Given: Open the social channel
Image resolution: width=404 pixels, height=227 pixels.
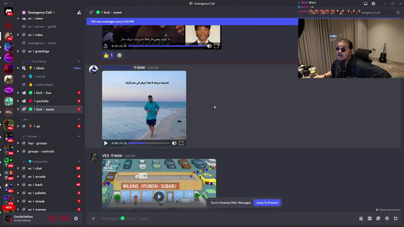Looking at the screenshot, I should pyautogui.click(x=50, y=76).
